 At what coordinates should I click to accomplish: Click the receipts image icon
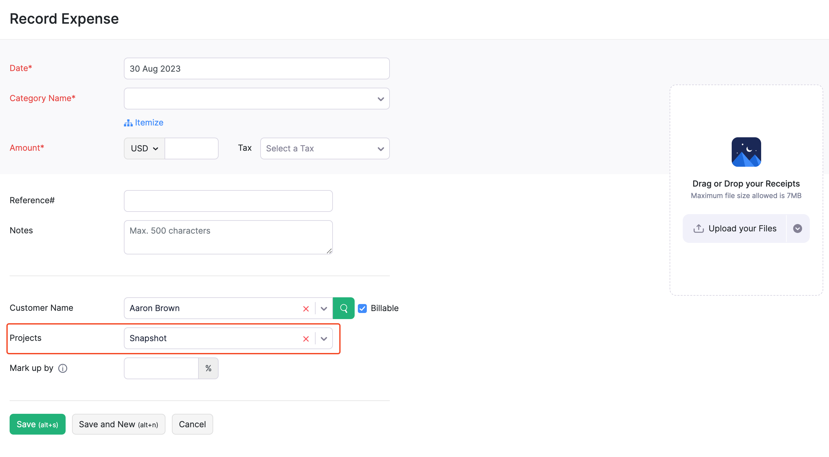point(746,152)
